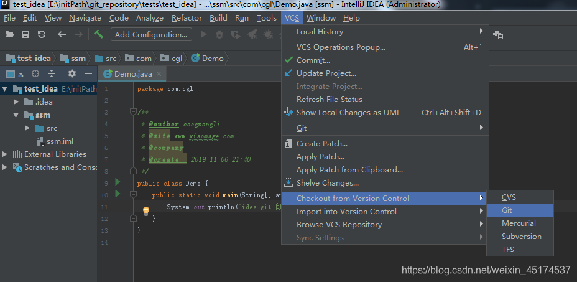Viewport: 577px width, 282px height.
Task: Click the chip-and-disk icon at toolbar end
Action: point(498,35)
